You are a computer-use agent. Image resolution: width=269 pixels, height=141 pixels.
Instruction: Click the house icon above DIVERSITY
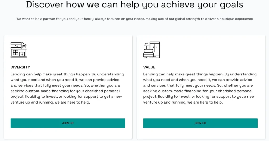coord(19,50)
